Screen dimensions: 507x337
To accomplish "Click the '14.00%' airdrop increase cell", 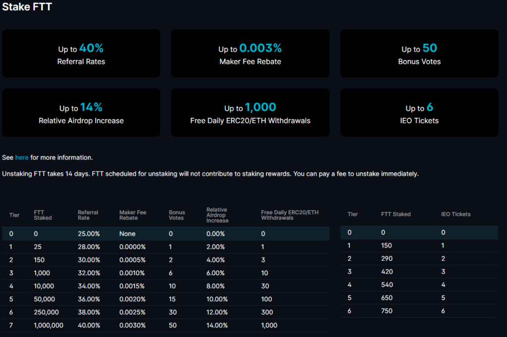I will tap(217, 325).
